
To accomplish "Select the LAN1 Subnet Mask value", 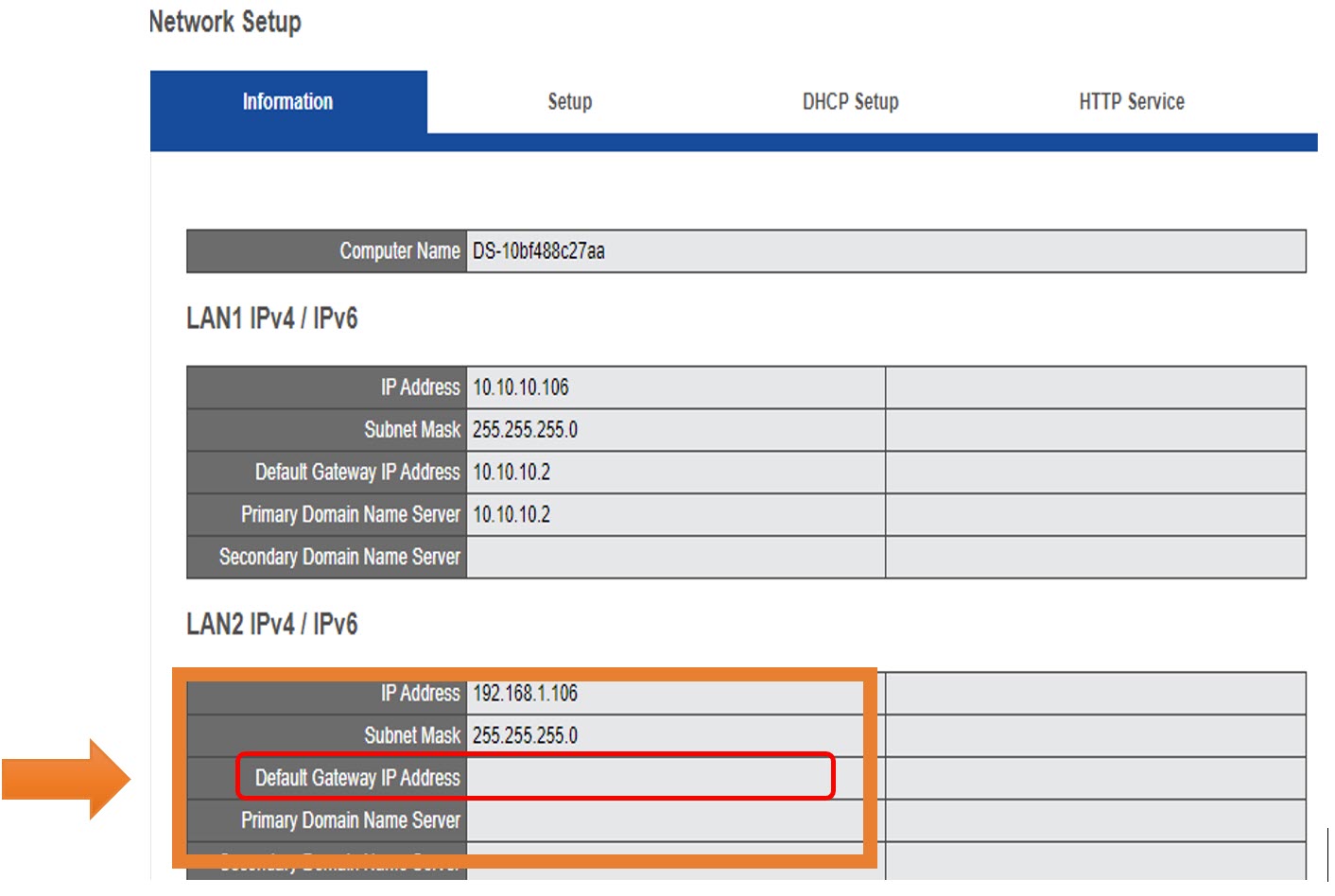I will [x=525, y=430].
